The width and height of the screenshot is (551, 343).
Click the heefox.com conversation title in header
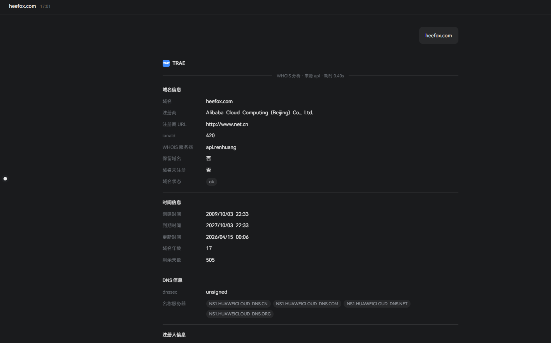tap(23, 6)
